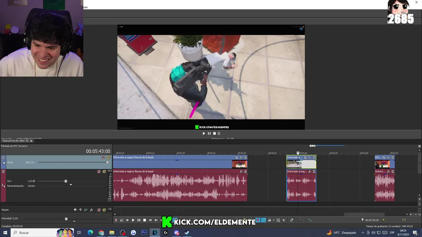Select the Vista previa de vídeo tab

point(14,141)
